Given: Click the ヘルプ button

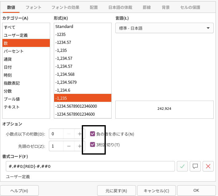Looking at the screenshot, I should [x=19, y=190].
